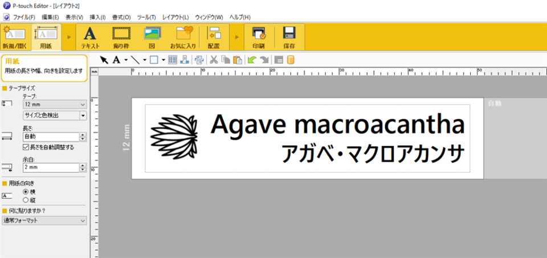Click the Print (印刷) ribbon button
This screenshot has height=258, width=547.
pos(259,37)
